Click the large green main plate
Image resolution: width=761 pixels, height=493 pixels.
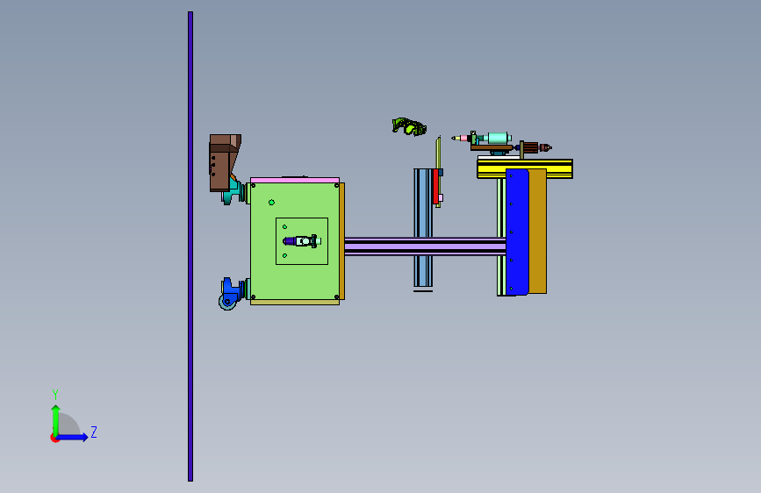(295, 240)
